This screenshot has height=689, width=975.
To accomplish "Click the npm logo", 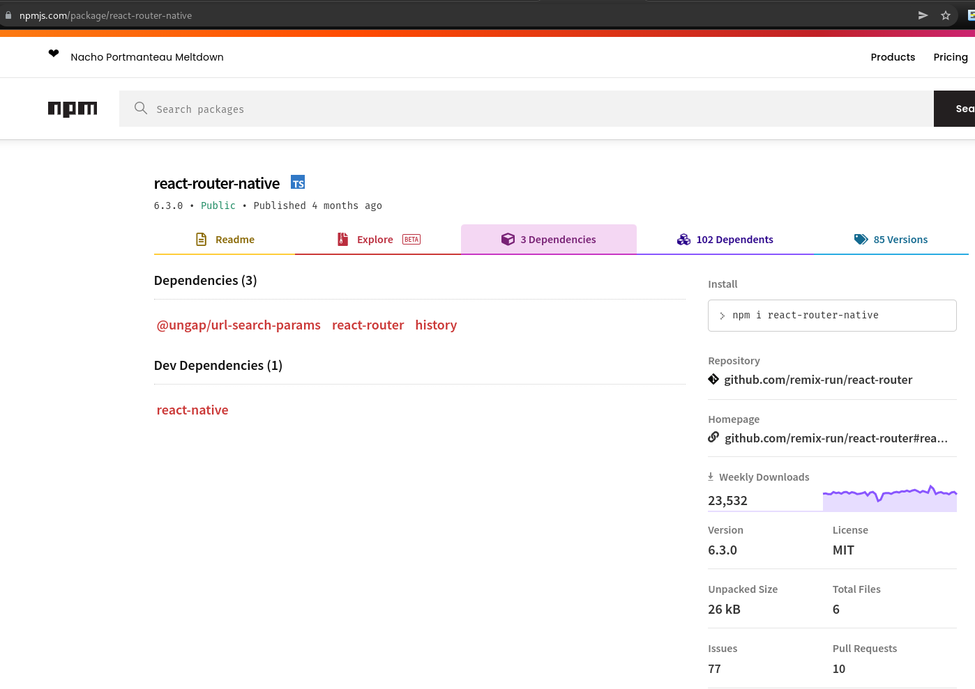I will [x=73, y=109].
